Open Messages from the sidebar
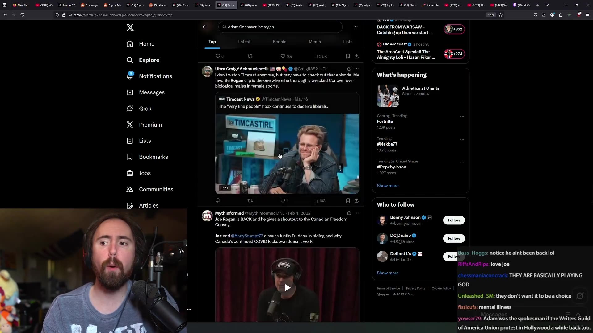The width and height of the screenshot is (593, 333). [152, 92]
